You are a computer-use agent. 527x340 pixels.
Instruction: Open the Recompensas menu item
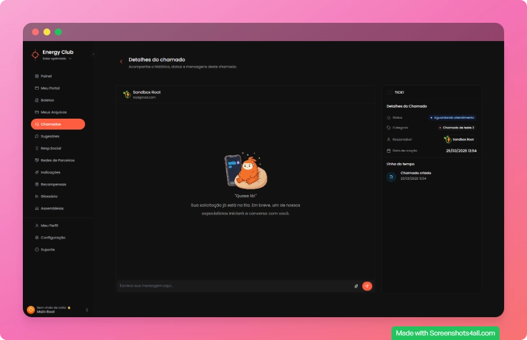click(53, 184)
